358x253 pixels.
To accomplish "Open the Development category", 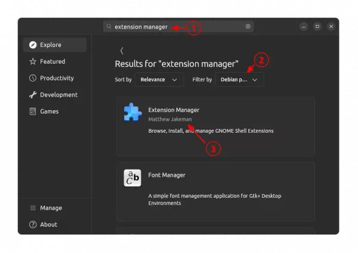I will tap(55, 95).
